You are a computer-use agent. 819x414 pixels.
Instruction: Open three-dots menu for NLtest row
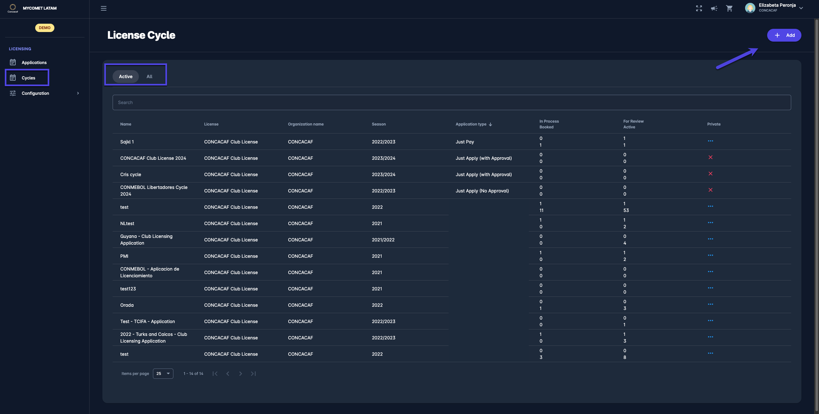[x=710, y=223]
